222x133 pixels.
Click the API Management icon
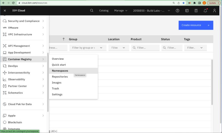5,46
